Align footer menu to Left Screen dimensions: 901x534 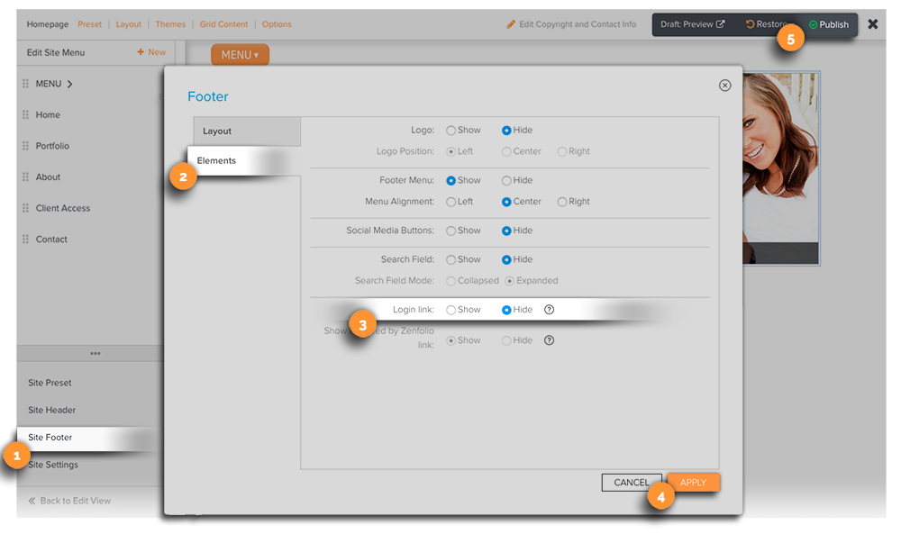pyautogui.click(x=451, y=202)
